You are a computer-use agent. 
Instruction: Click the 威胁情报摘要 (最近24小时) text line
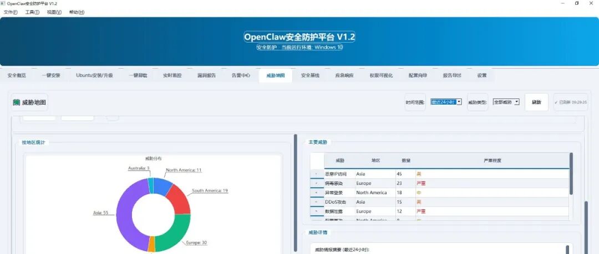coord(341,250)
